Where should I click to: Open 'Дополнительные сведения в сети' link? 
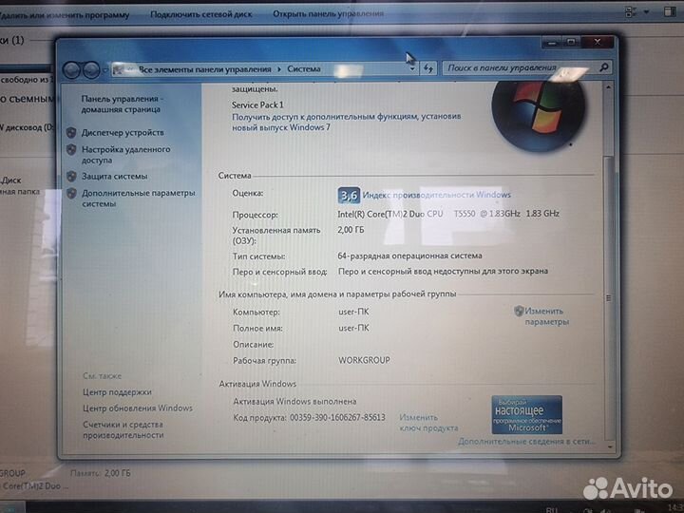(x=526, y=442)
